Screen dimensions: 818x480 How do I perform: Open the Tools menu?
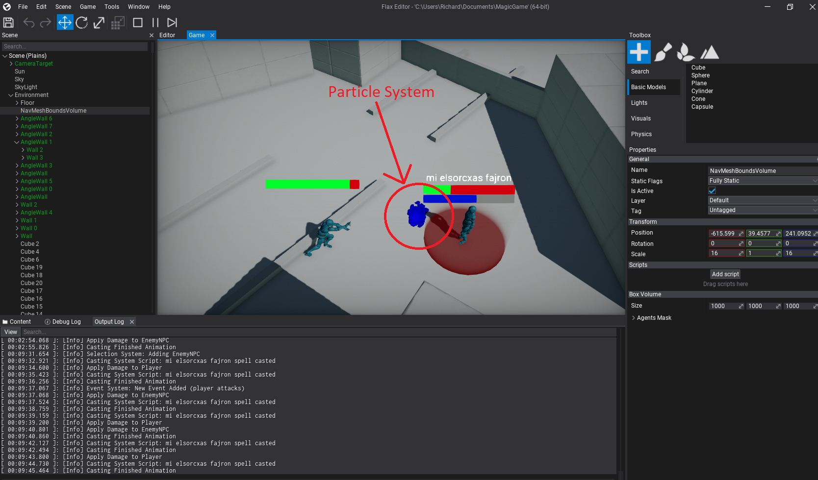[111, 6]
